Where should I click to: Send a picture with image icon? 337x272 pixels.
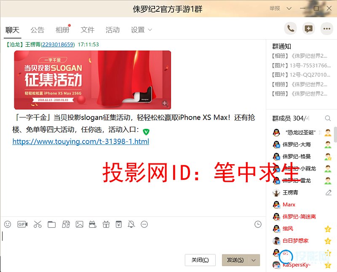(x=79, y=224)
